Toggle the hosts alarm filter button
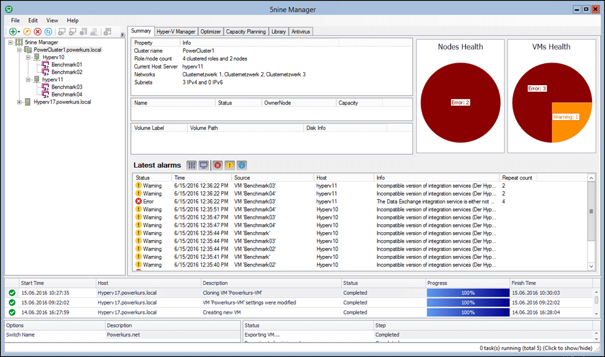The image size is (605, 357). pos(191,165)
